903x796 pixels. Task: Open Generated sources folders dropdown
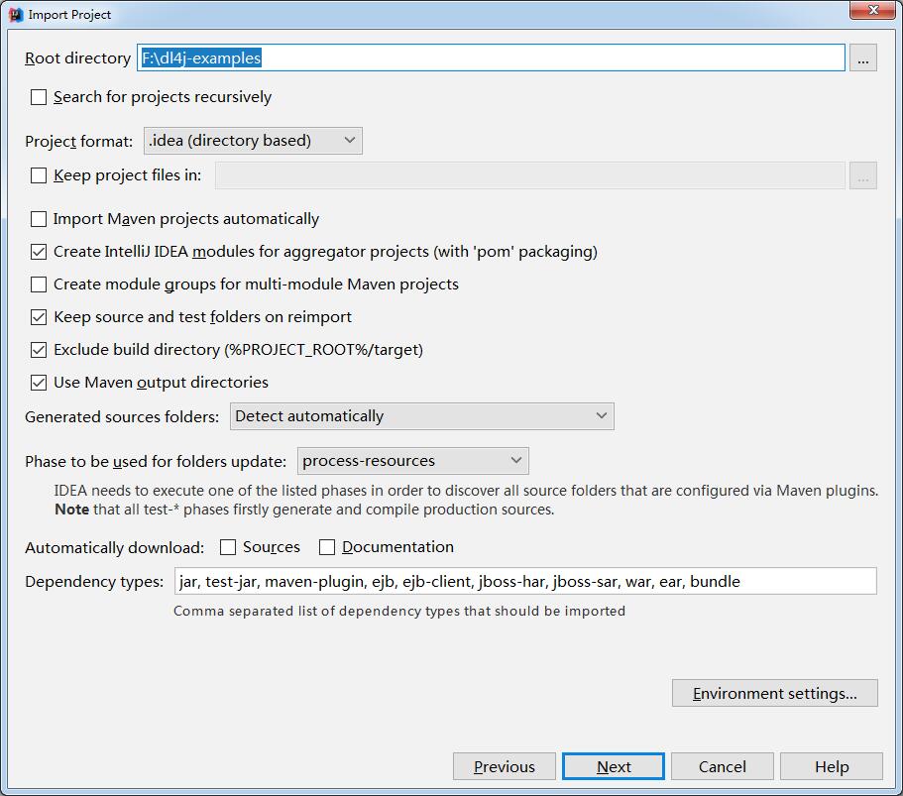coord(421,416)
